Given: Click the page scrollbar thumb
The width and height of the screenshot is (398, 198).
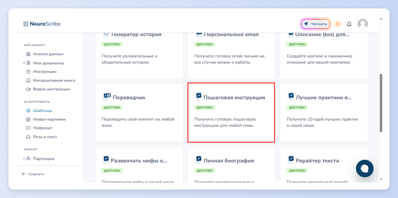Looking at the screenshot, I should click(x=381, y=103).
